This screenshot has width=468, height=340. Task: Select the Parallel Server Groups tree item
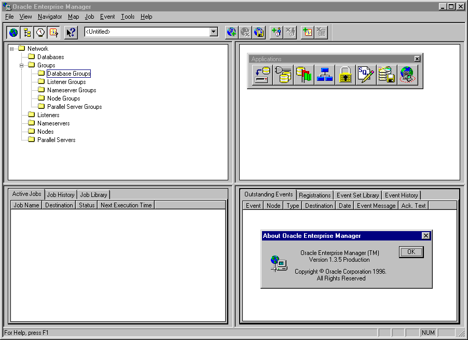click(x=74, y=107)
